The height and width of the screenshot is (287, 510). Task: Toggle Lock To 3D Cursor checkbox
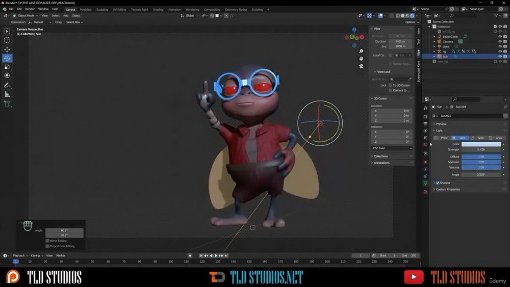pos(391,85)
